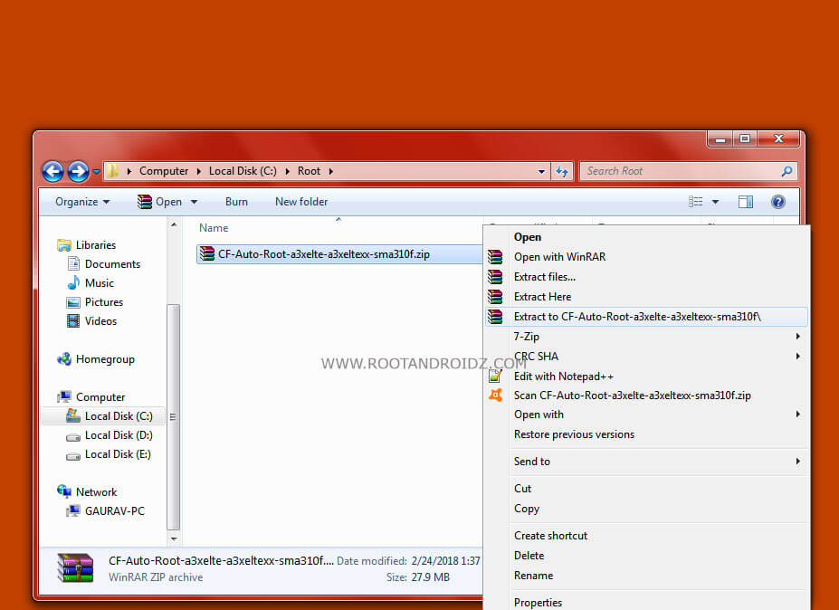Open Libraries in the navigation pane
The width and height of the screenshot is (839, 610).
[x=86, y=245]
